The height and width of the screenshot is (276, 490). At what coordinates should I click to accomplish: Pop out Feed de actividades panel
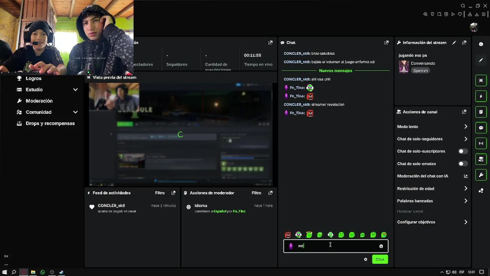click(x=173, y=193)
